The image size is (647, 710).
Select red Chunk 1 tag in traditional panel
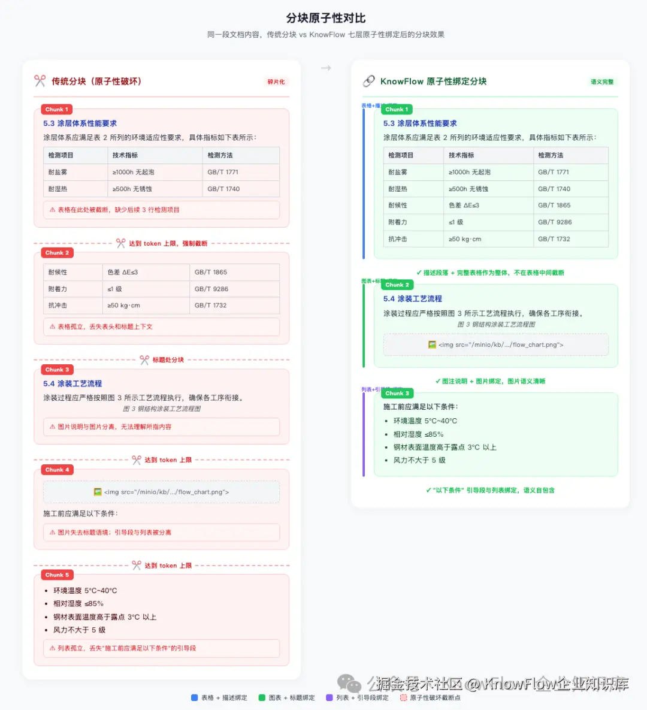(56, 110)
